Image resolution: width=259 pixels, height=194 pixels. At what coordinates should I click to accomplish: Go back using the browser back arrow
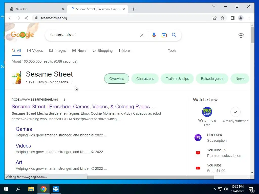pyautogui.click(x=10, y=18)
